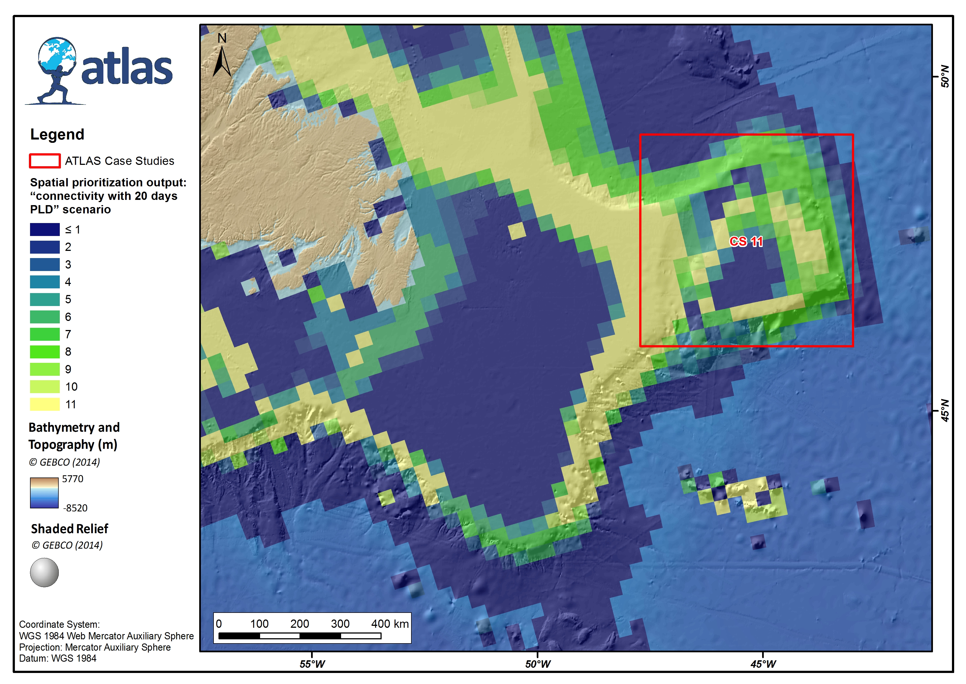Viewport: 966px width, 684px height.
Task: Click the 'WGS 1984 Web Mercator Auxiliary Sphere' text
Action: (107, 635)
